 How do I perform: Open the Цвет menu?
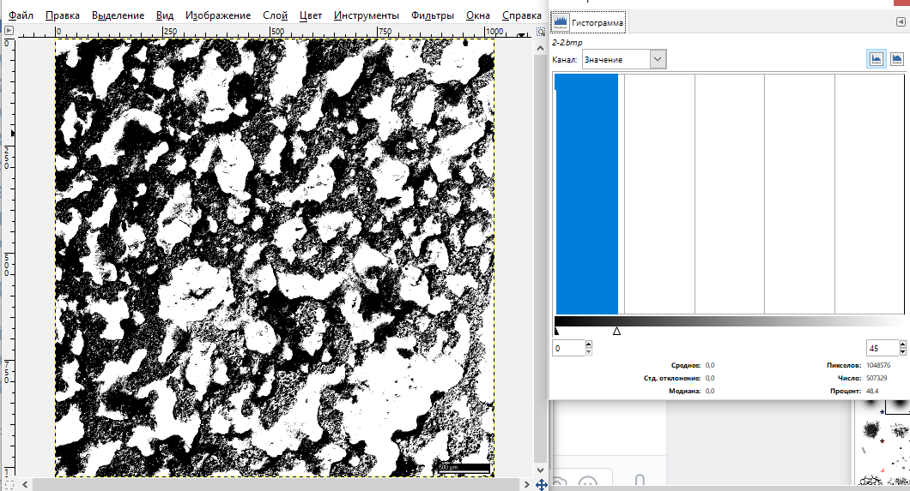[312, 15]
